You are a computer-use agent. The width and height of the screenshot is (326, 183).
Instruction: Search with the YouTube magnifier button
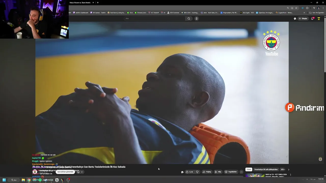point(189,18)
